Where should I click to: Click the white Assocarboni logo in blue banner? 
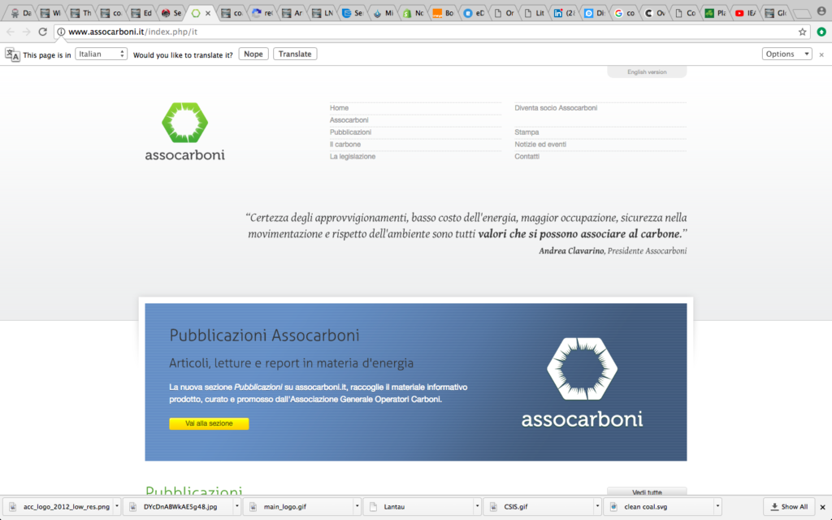point(582,382)
